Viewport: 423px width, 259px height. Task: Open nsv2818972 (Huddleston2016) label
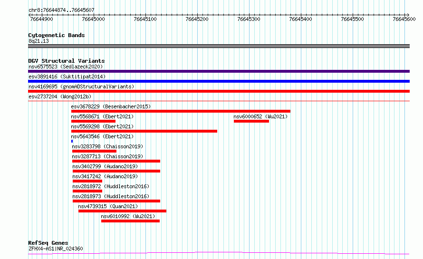coord(111,186)
